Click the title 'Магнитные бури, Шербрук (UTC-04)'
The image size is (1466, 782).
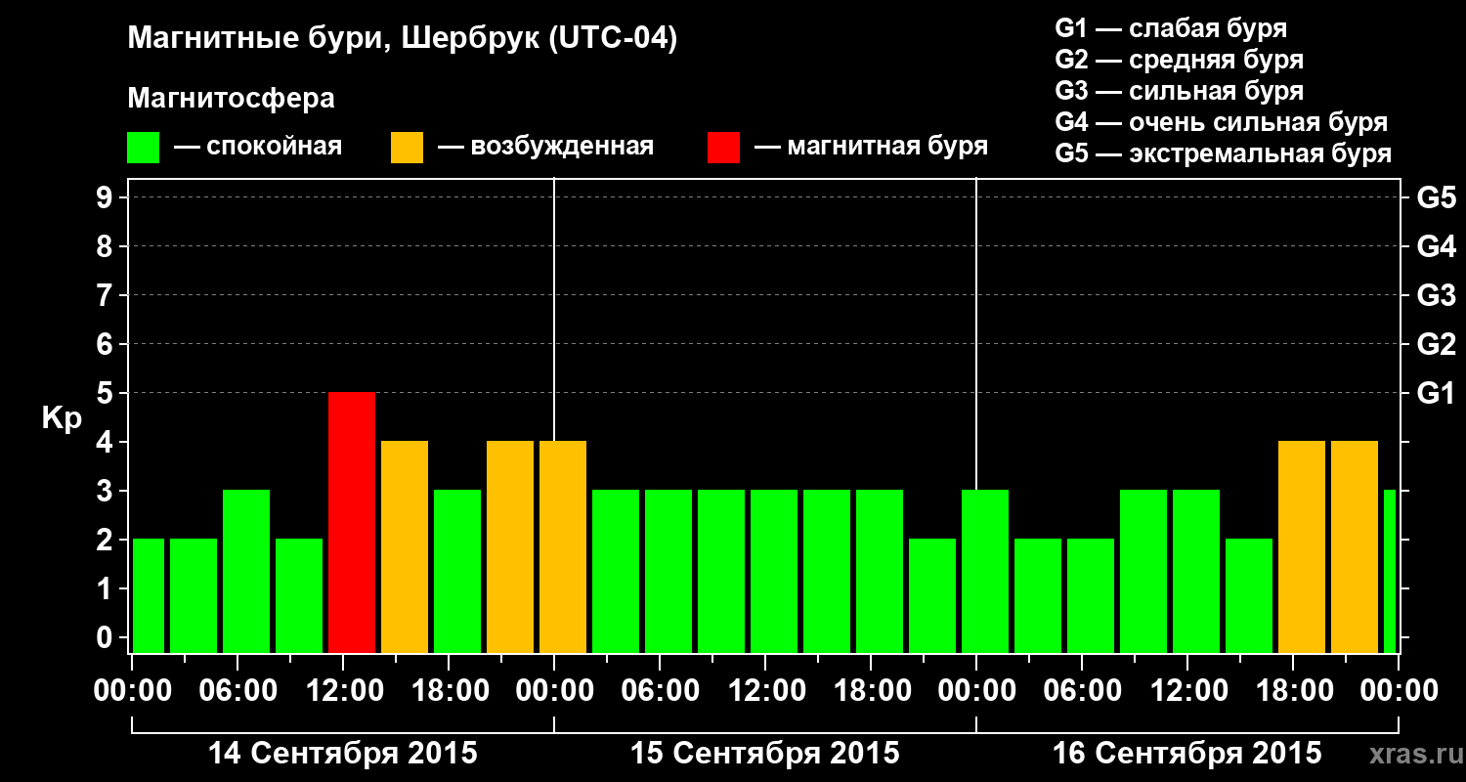tap(402, 39)
